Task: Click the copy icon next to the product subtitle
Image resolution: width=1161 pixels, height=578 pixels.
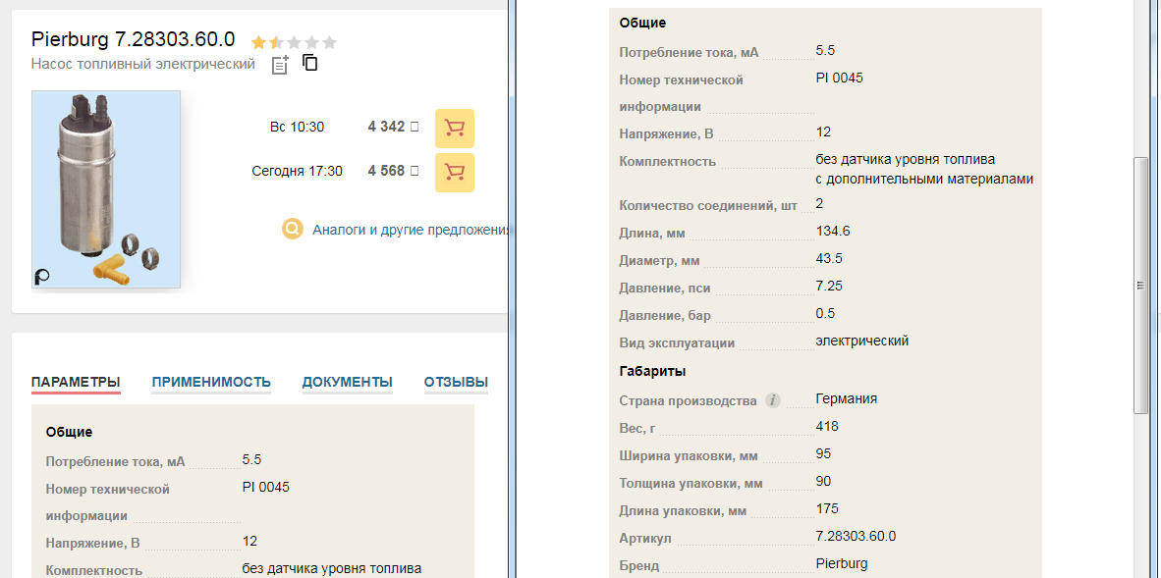Action: coord(310,64)
